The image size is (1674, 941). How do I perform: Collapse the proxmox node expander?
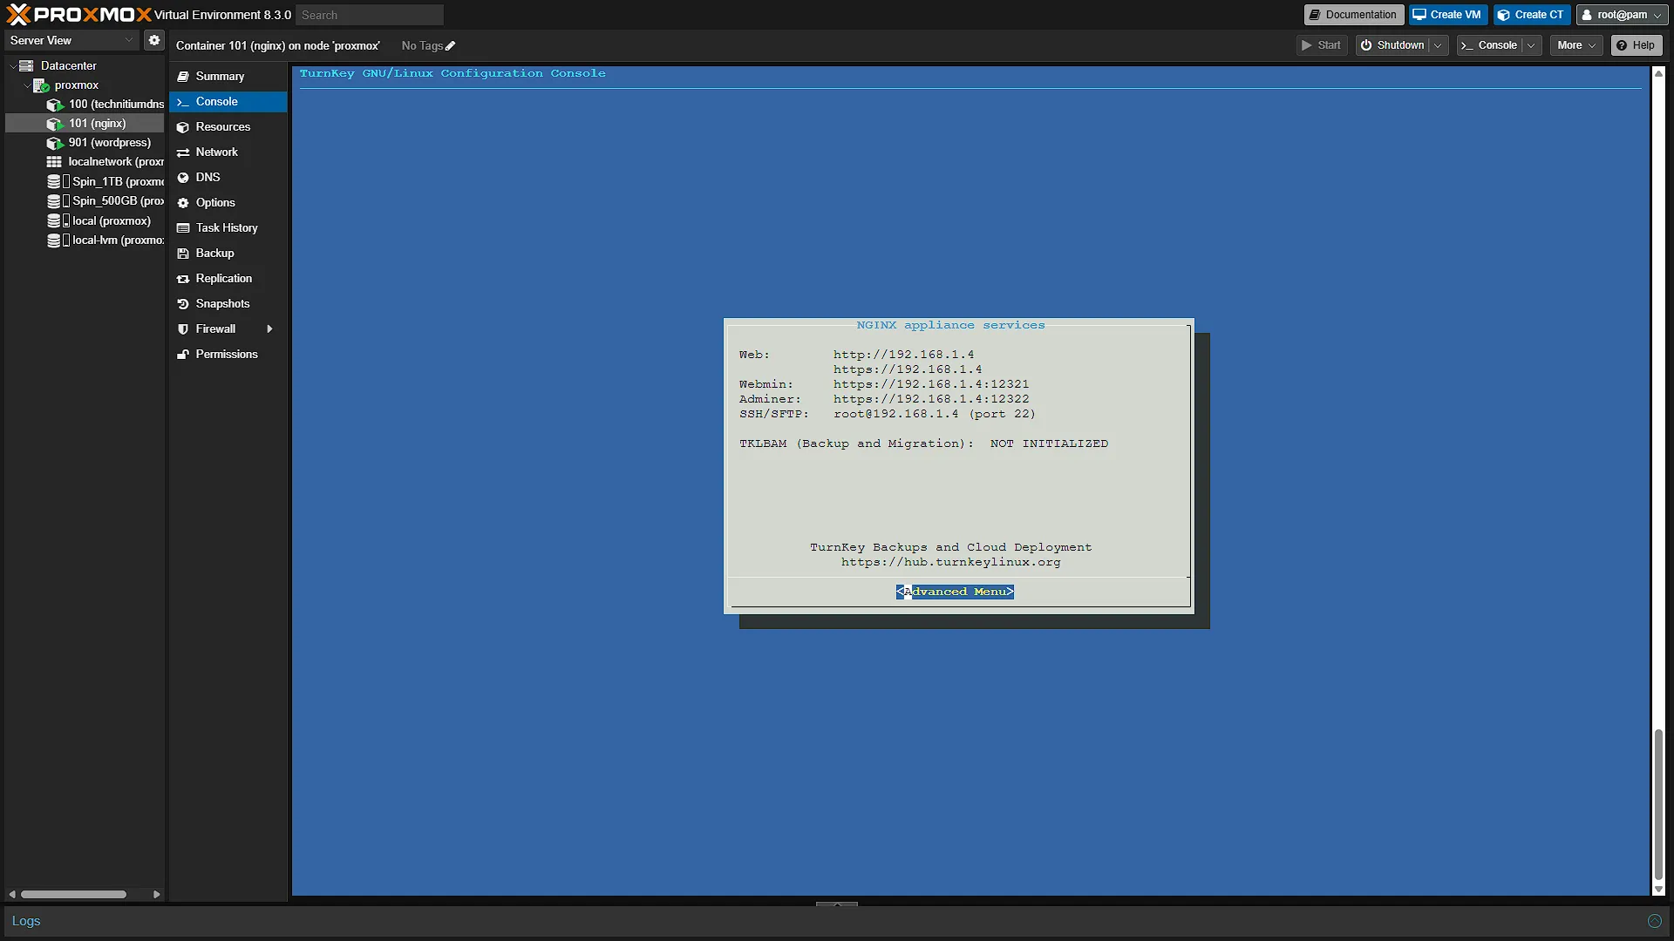26,85
